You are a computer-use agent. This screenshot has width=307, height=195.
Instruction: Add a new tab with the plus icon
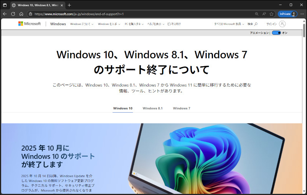coord(69,5)
